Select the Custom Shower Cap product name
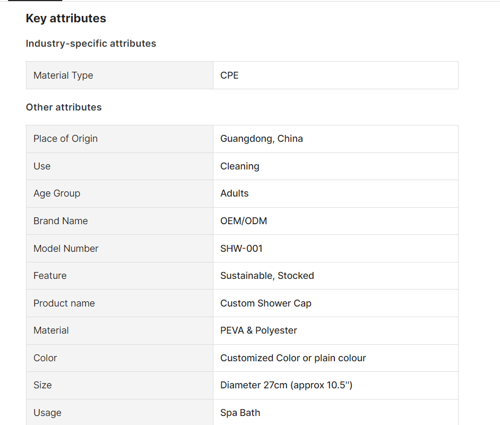 266,303
